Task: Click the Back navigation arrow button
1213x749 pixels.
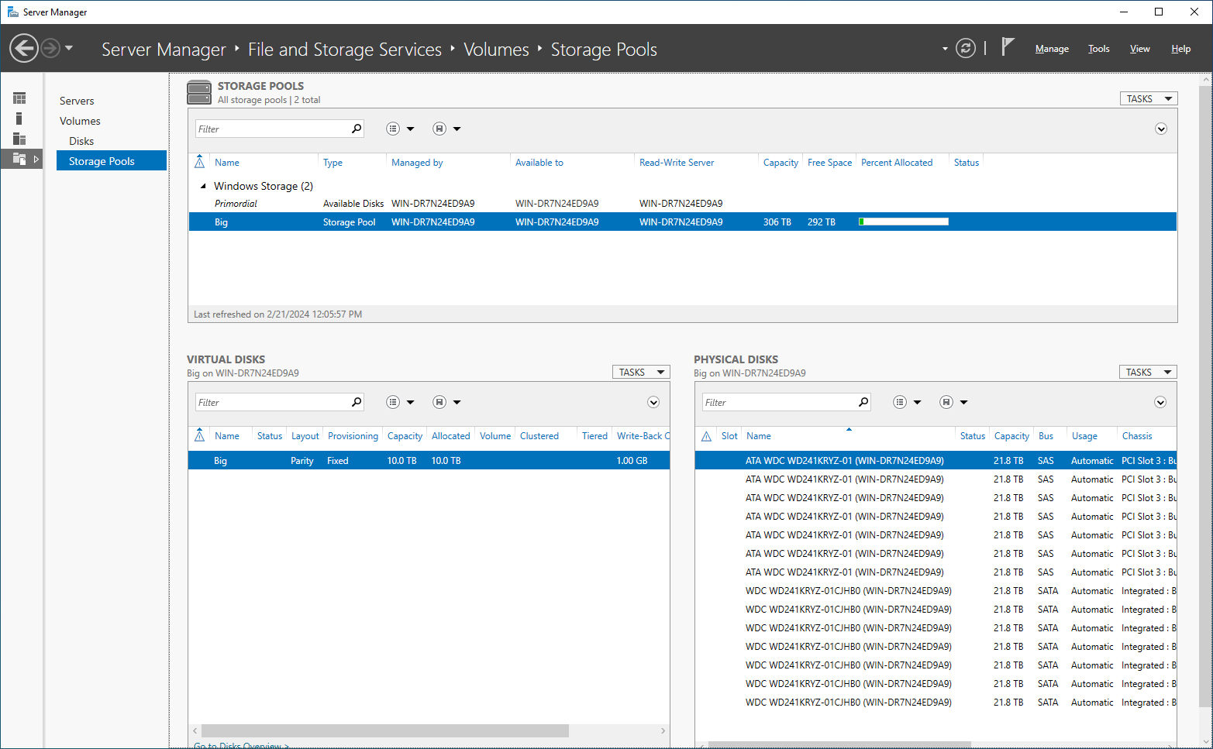Action: click(x=24, y=49)
